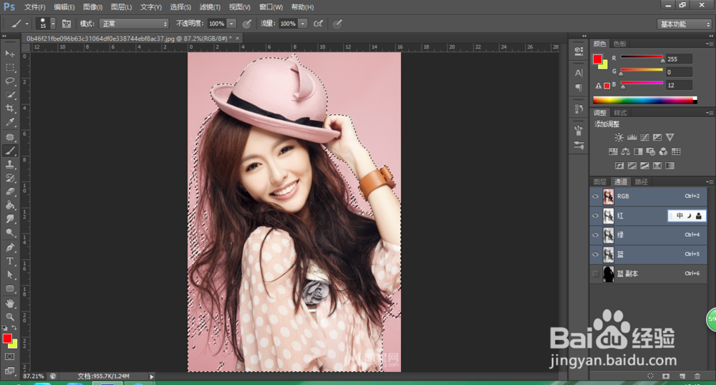
Task: Select the Paint Bucket tool
Action: tap(9, 205)
